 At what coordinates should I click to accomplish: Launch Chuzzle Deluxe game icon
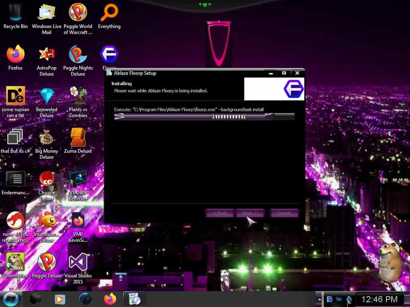pyautogui.click(x=46, y=185)
